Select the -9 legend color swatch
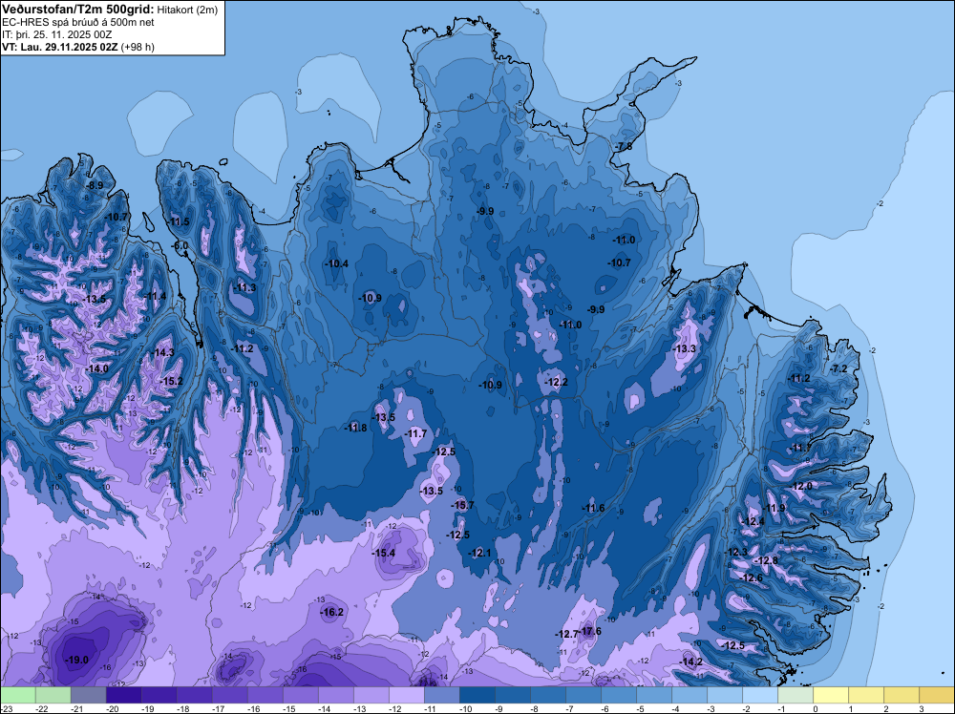This screenshot has width=955, height=714. tap(513, 695)
